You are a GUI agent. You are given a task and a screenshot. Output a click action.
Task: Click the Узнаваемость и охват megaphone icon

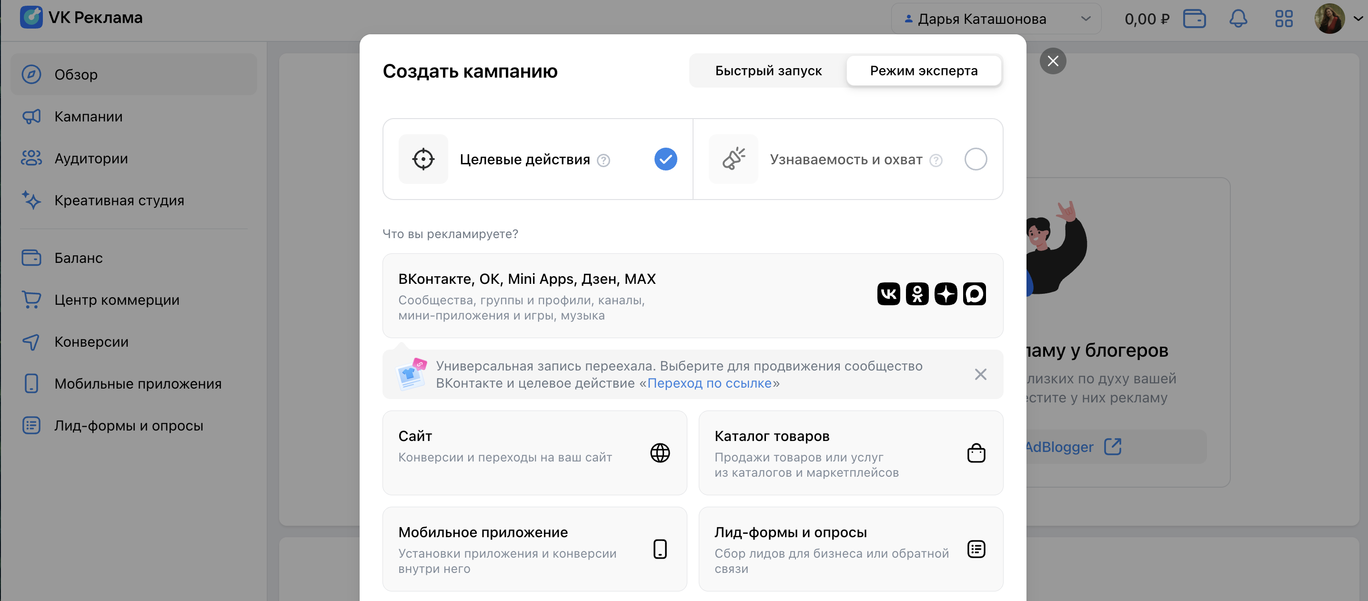click(734, 159)
